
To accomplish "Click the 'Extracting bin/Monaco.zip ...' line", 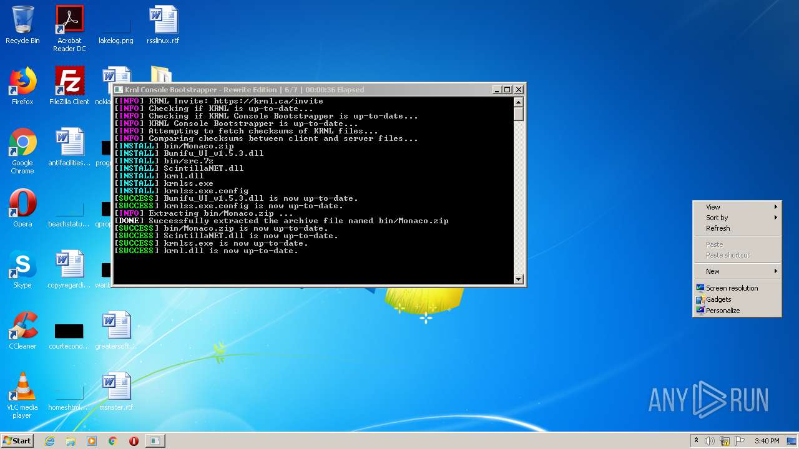I will pos(203,213).
